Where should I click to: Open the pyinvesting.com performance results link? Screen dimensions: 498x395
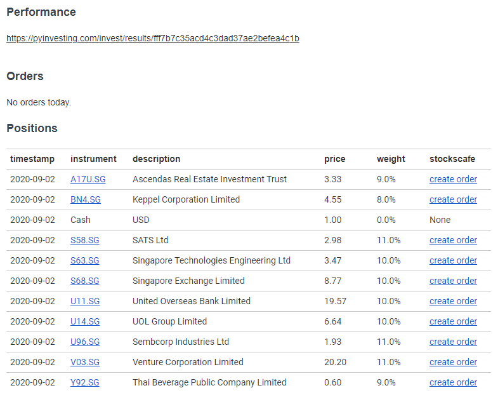coord(153,38)
